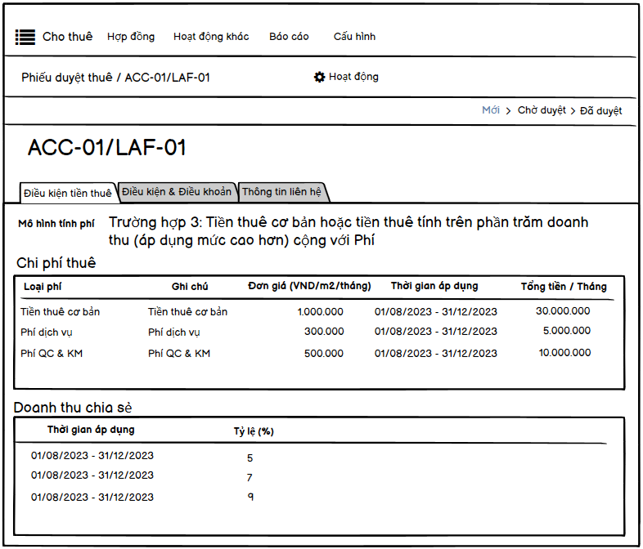The width and height of the screenshot is (643, 549).
Task: Select Phí QC & KM fee type cell
Action: click(52, 354)
